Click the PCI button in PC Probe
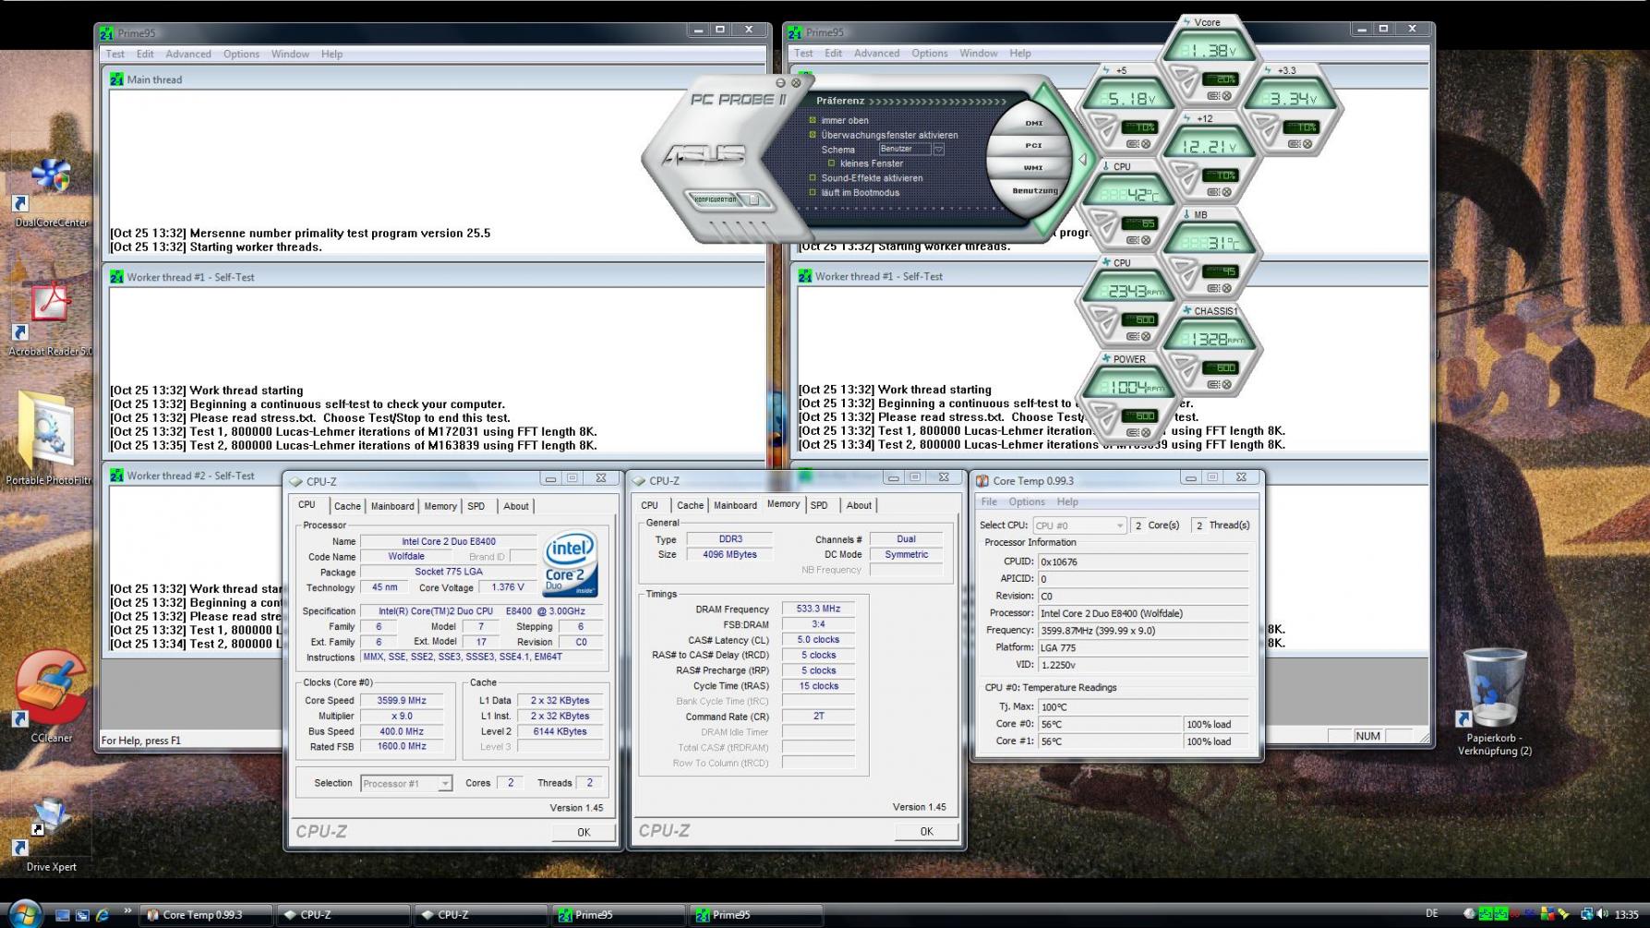Image resolution: width=1650 pixels, height=928 pixels. (1033, 145)
